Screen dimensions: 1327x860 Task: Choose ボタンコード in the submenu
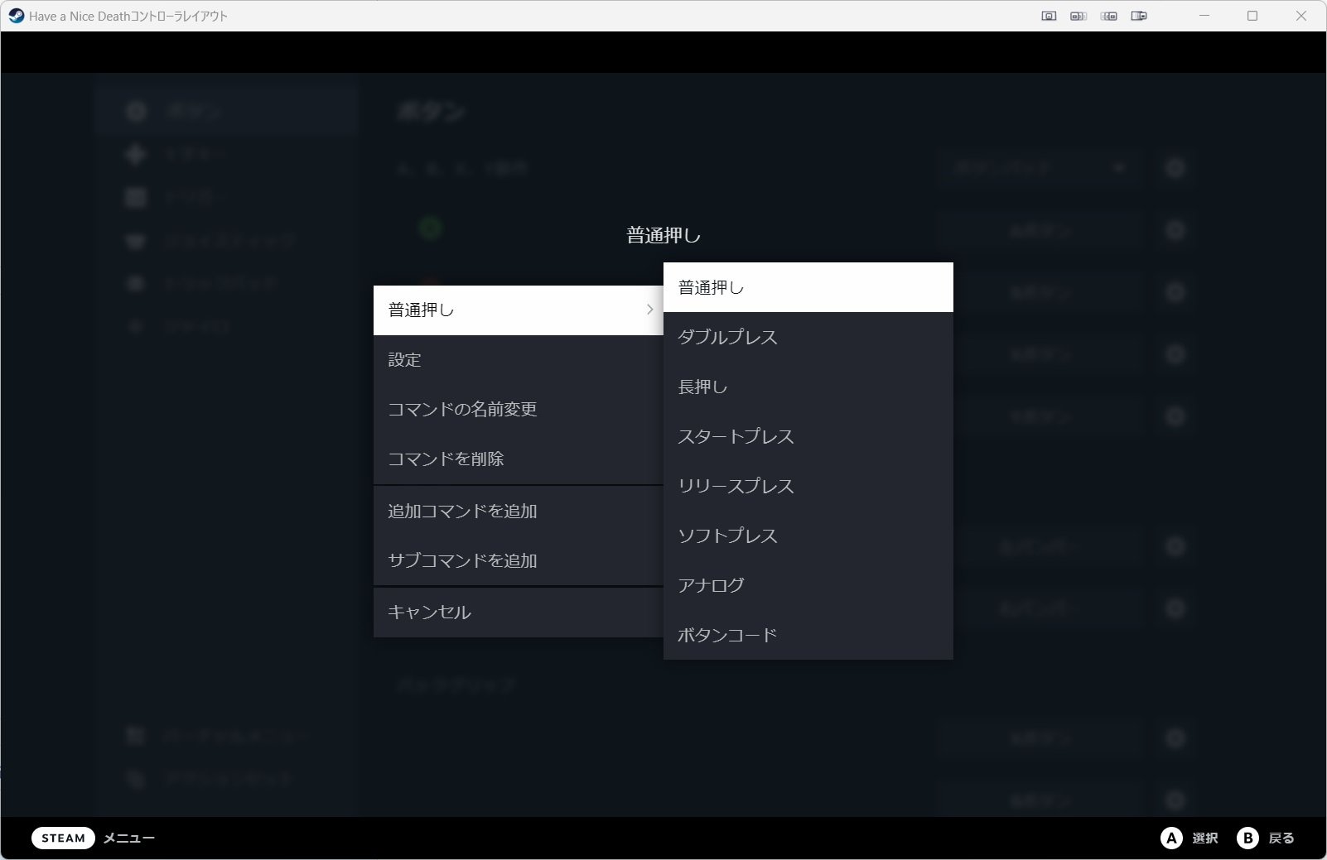(x=808, y=635)
